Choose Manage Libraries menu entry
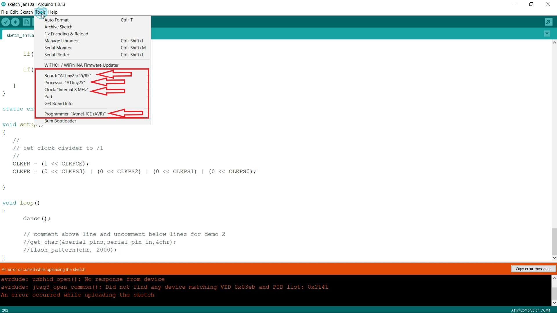Image resolution: width=557 pixels, height=313 pixels. tap(62, 41)
